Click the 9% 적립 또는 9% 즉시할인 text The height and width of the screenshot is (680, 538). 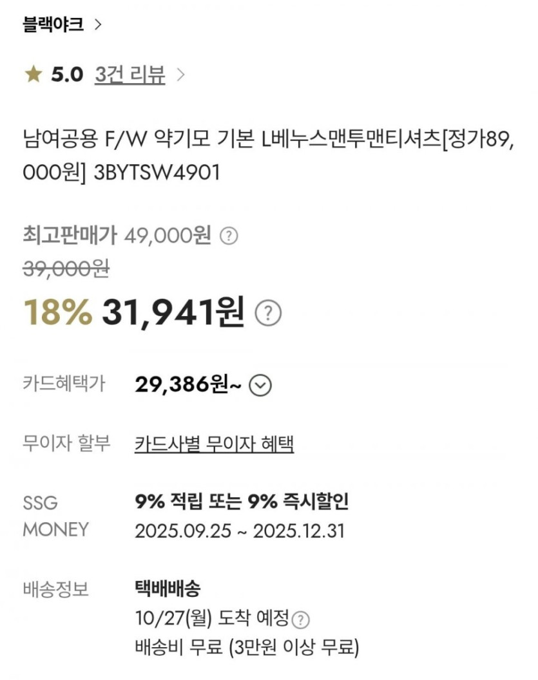(x=242, y=502)
